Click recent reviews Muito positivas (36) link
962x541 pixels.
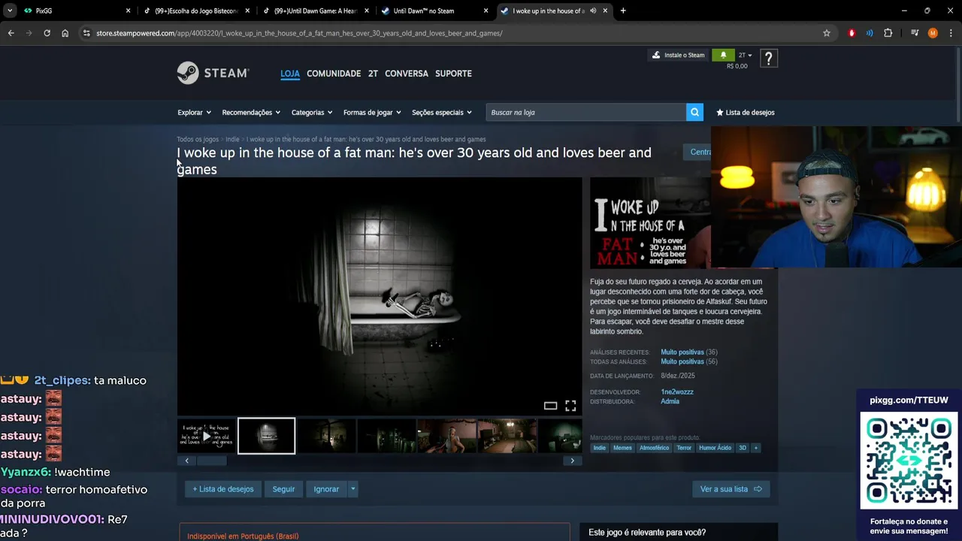click(689, 352)
